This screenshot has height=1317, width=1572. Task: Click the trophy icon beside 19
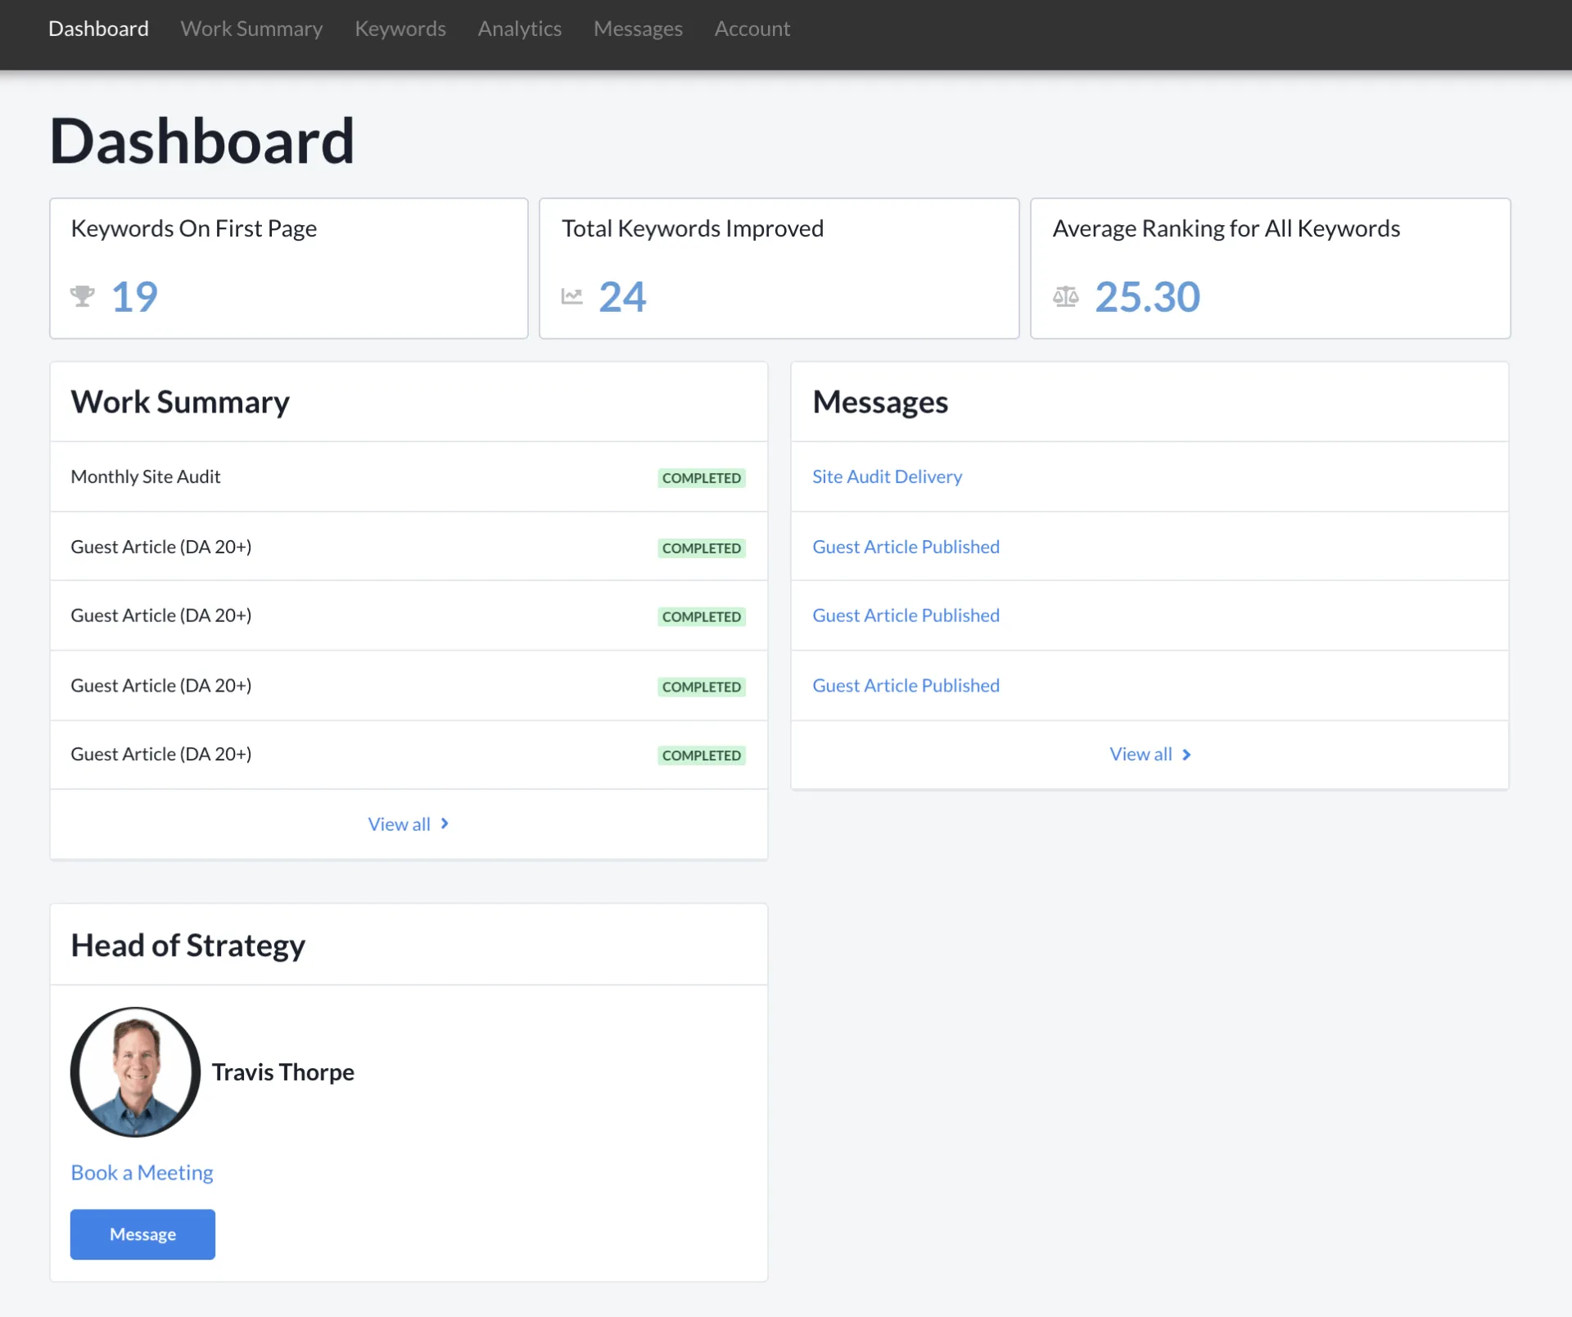point(82,296)
